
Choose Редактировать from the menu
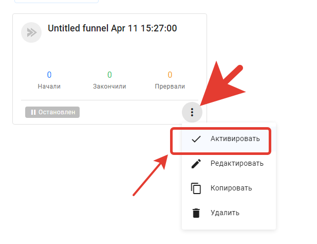coord(229,164)
